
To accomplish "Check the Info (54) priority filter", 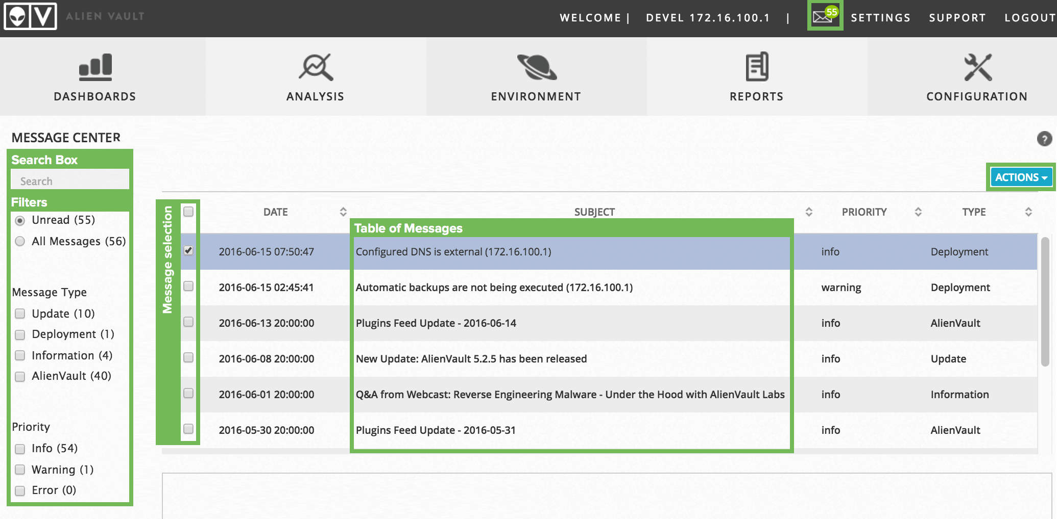I will coord(20,449).
